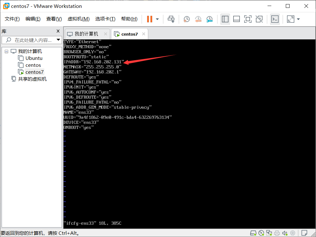This screenshot has height=237, width=316.
Task: Open the 选项卡(T) menu
Action: point(105,19)
